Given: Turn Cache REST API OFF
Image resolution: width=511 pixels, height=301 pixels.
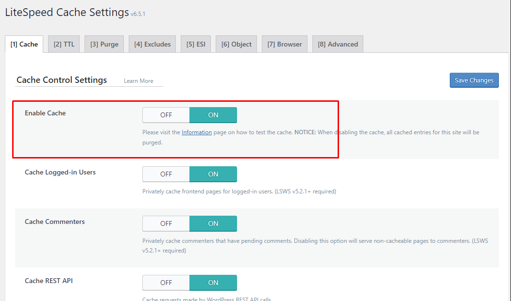Looking at the screenshot, I should 166,283.
